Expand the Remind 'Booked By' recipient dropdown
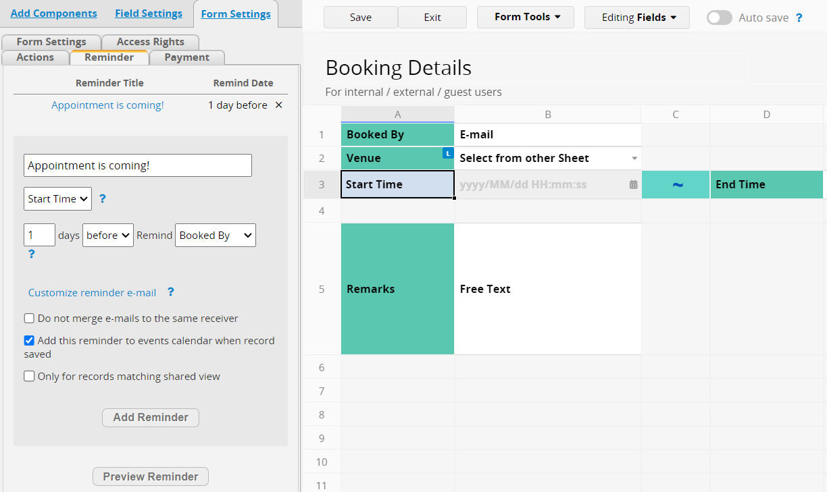This screenshot has width=827, height=492. click(215, 236)
